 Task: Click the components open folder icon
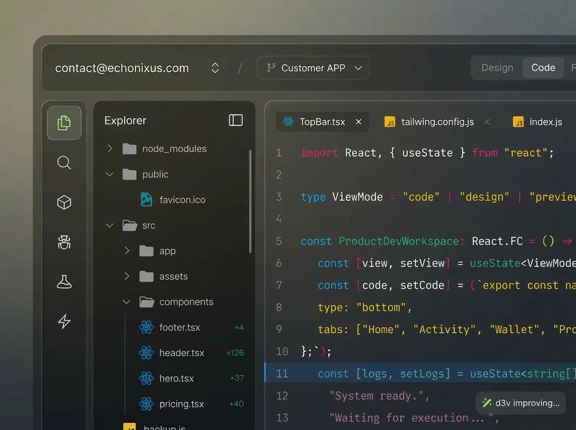click(x=146, y=302)
